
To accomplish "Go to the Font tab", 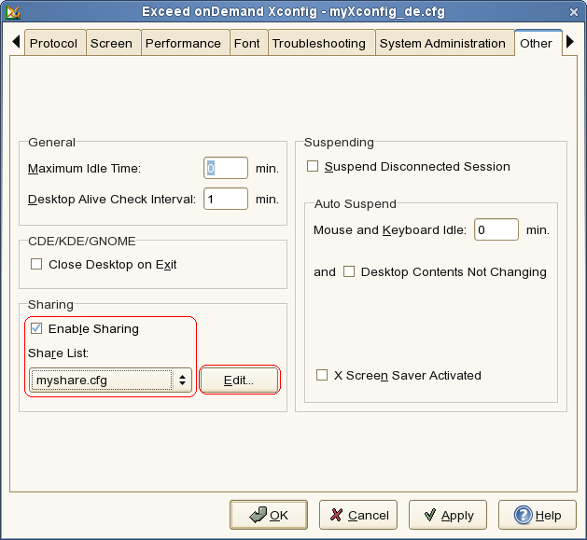I will (x=247, y=43).
